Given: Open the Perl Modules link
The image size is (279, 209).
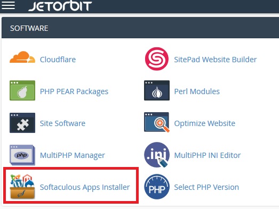Looking at the screenshot, I should pos(197,91).
